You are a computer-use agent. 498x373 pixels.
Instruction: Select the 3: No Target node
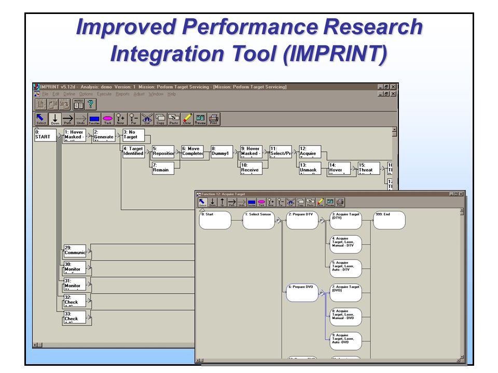tap(133, 135)
